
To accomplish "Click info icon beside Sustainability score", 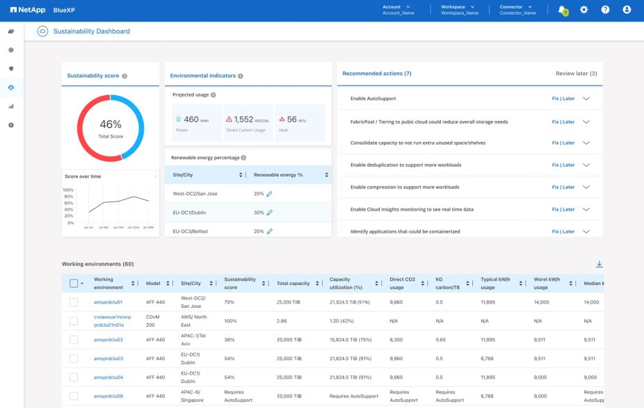I will pos(124,76).
